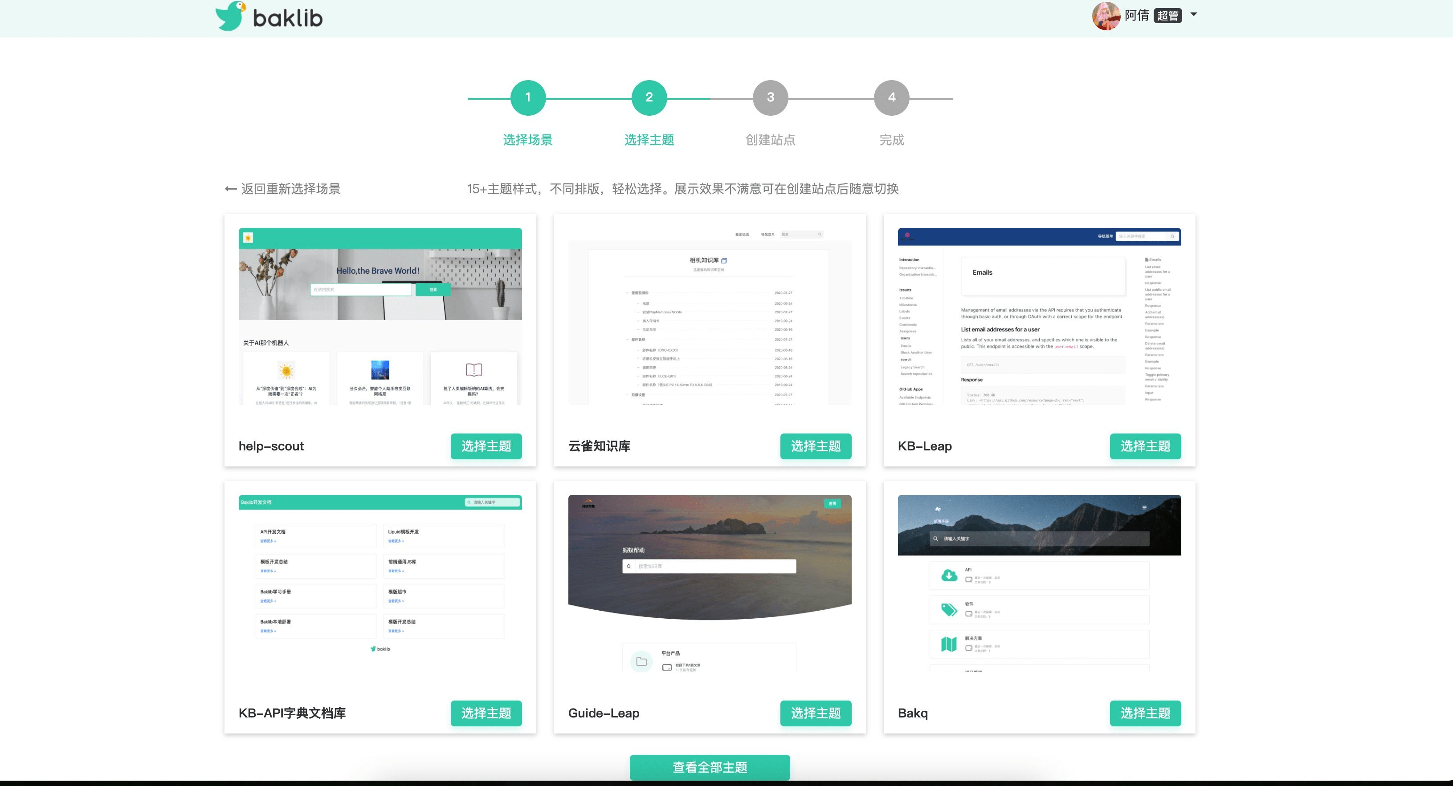
Task: Open the KB-Leap theme preview
Action: (x=1039, y=316)
